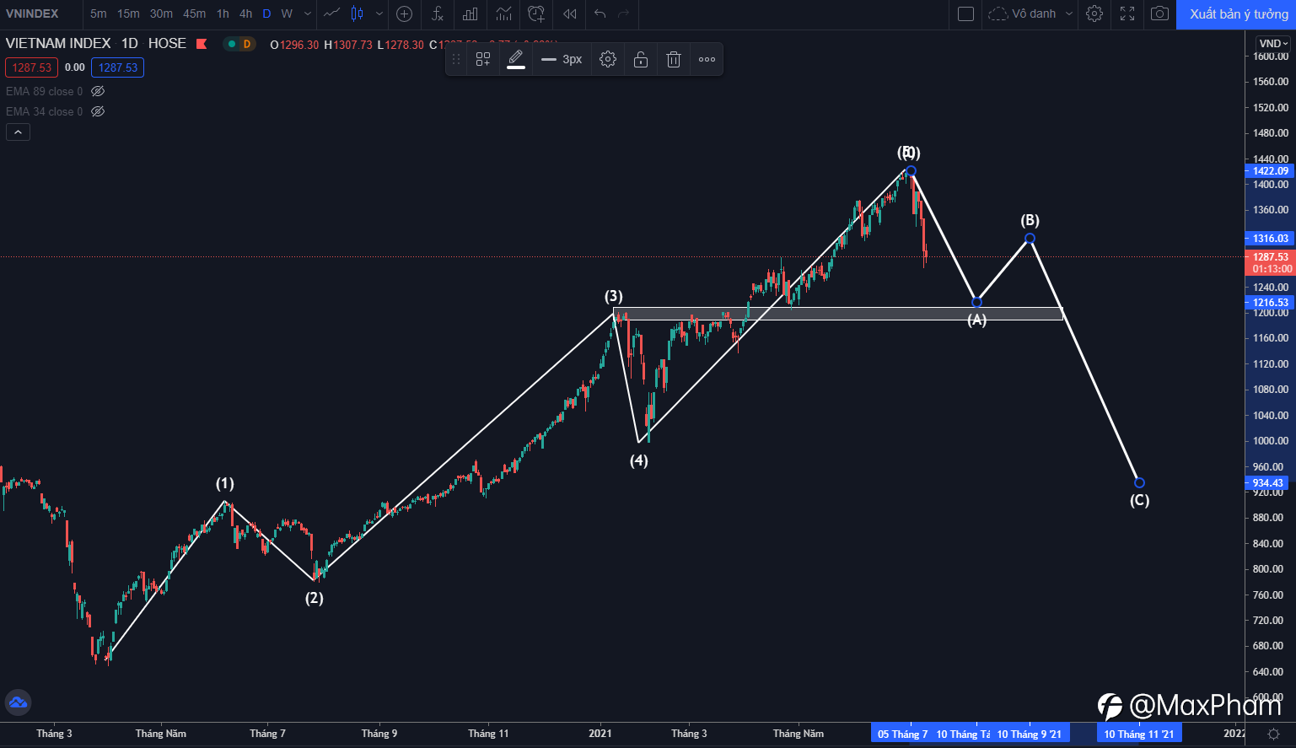Collapse the indicator legend with caret button
This screenshot has height=748, width=1296.
[x=18, y=132]
